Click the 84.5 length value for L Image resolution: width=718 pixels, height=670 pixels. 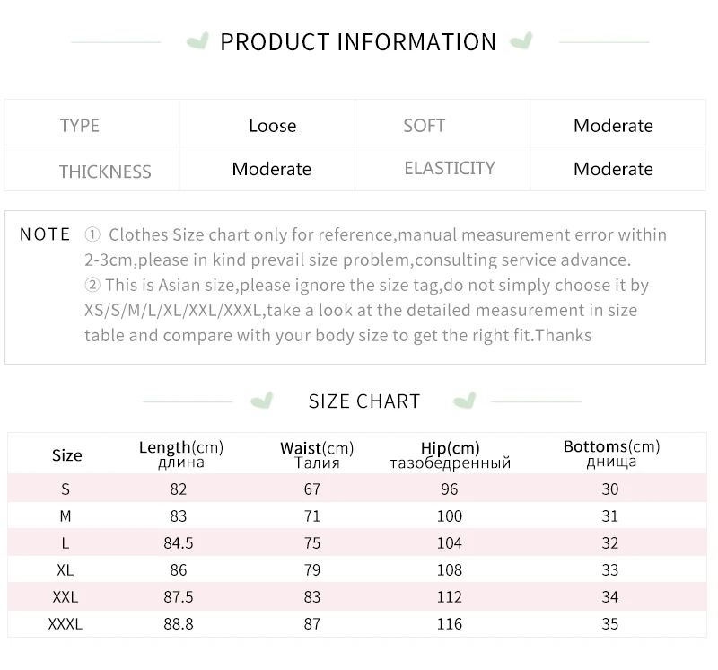(x=179, y=543)
